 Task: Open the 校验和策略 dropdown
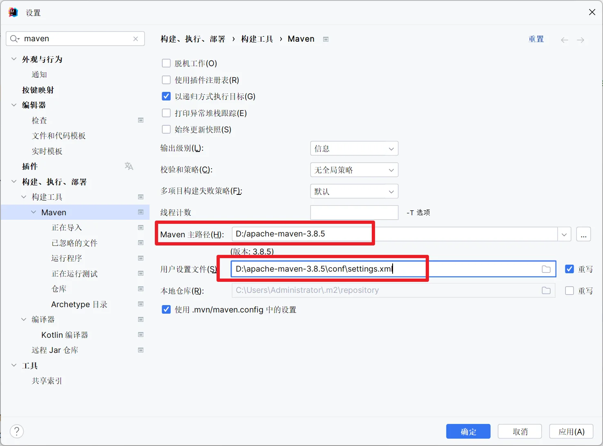pos(354,170)
